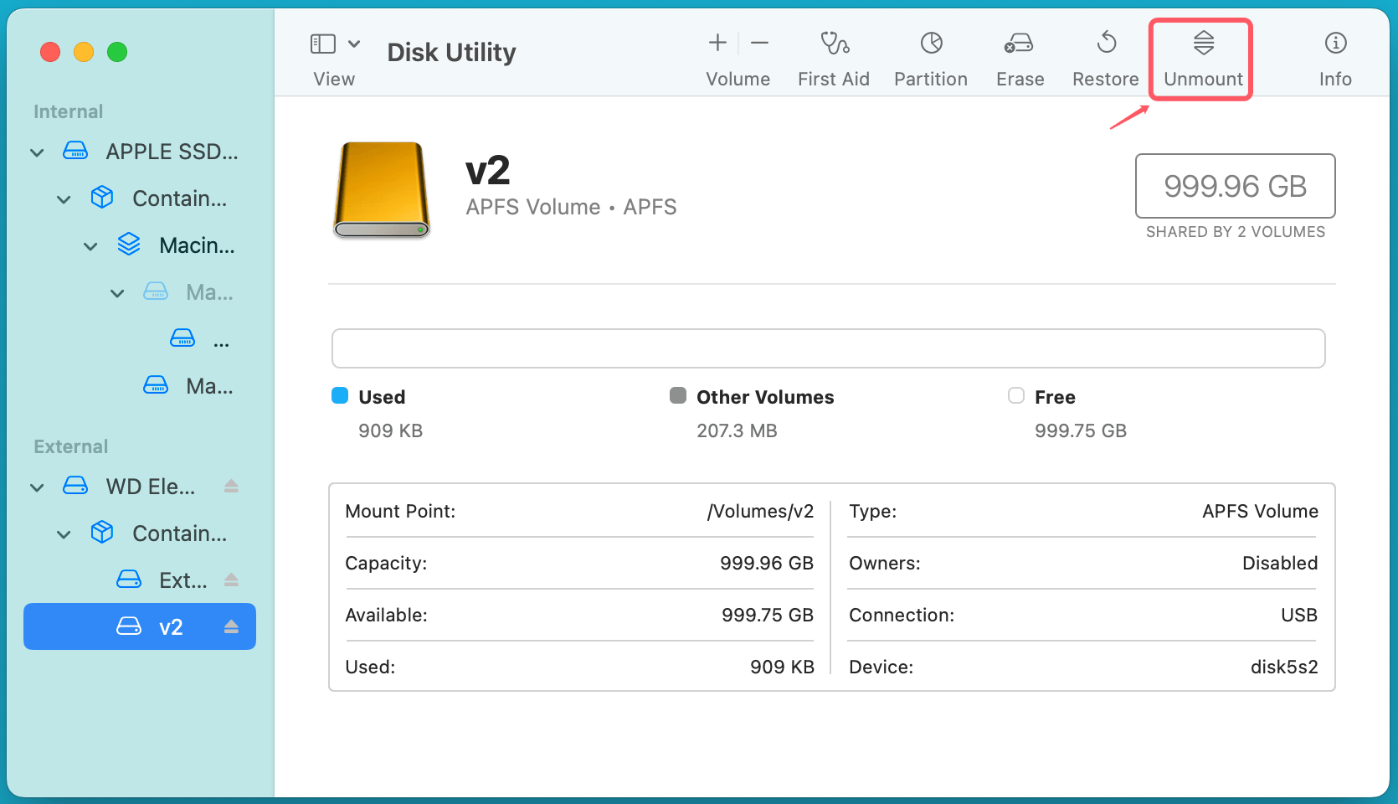Screen dimensions: 1398x804
Task: Click the sidebar view icon next to View
Action: [321, 42]
